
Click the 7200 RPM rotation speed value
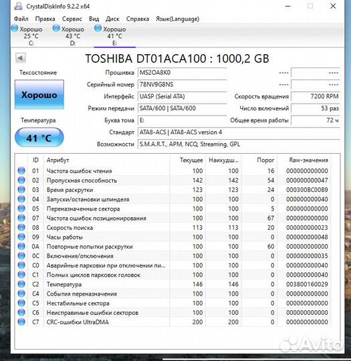(x=316, y=96)
